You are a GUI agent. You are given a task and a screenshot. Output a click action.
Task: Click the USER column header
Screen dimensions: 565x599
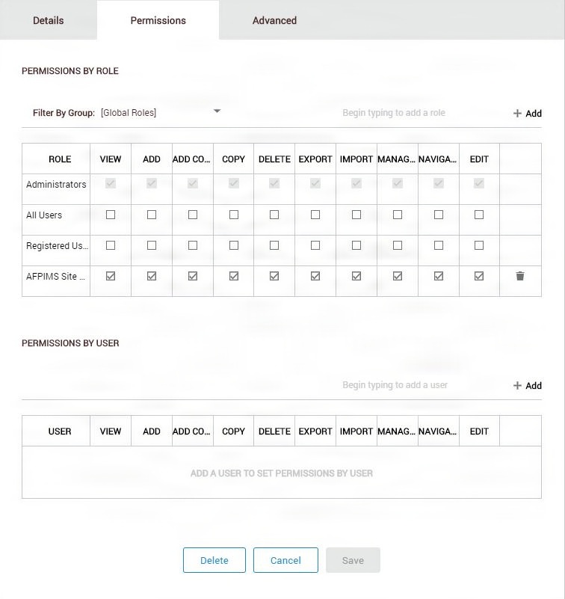(60, 431)
